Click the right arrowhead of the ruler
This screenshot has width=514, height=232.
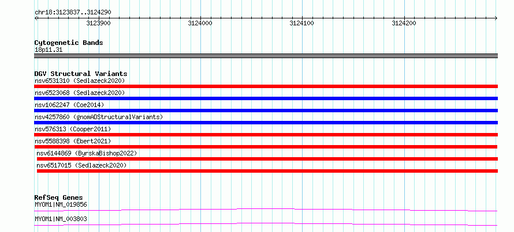(x=496, y=18)
